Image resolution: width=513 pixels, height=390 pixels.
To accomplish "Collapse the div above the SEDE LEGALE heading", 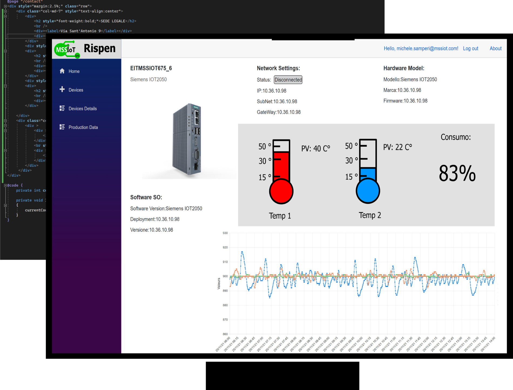I will click(5, 16).
